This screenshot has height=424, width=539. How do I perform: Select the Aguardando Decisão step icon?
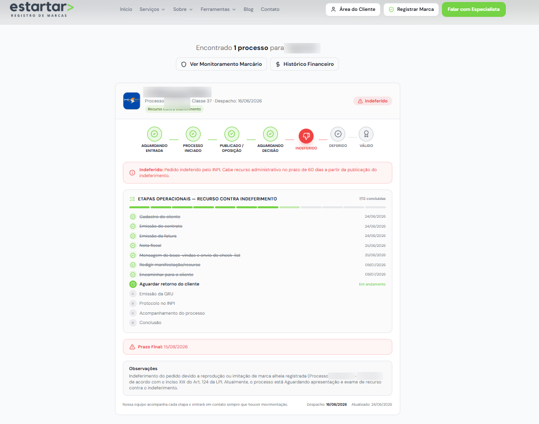tap(270, 134)
